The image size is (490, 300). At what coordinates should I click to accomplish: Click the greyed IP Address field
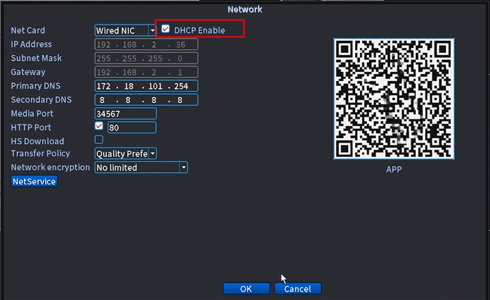click(146, 44)
